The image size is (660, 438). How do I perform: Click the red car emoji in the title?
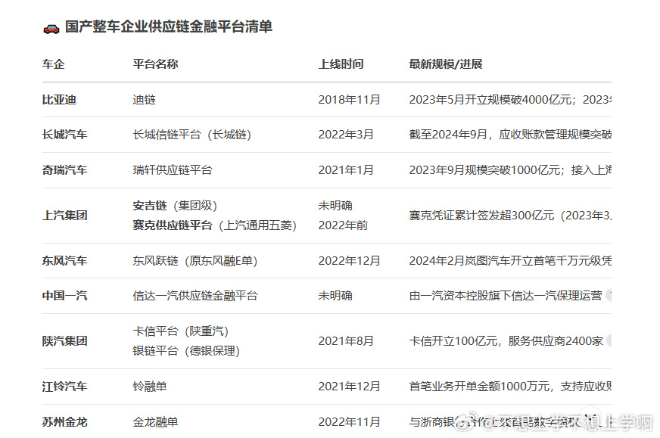[x=51, y=28]
